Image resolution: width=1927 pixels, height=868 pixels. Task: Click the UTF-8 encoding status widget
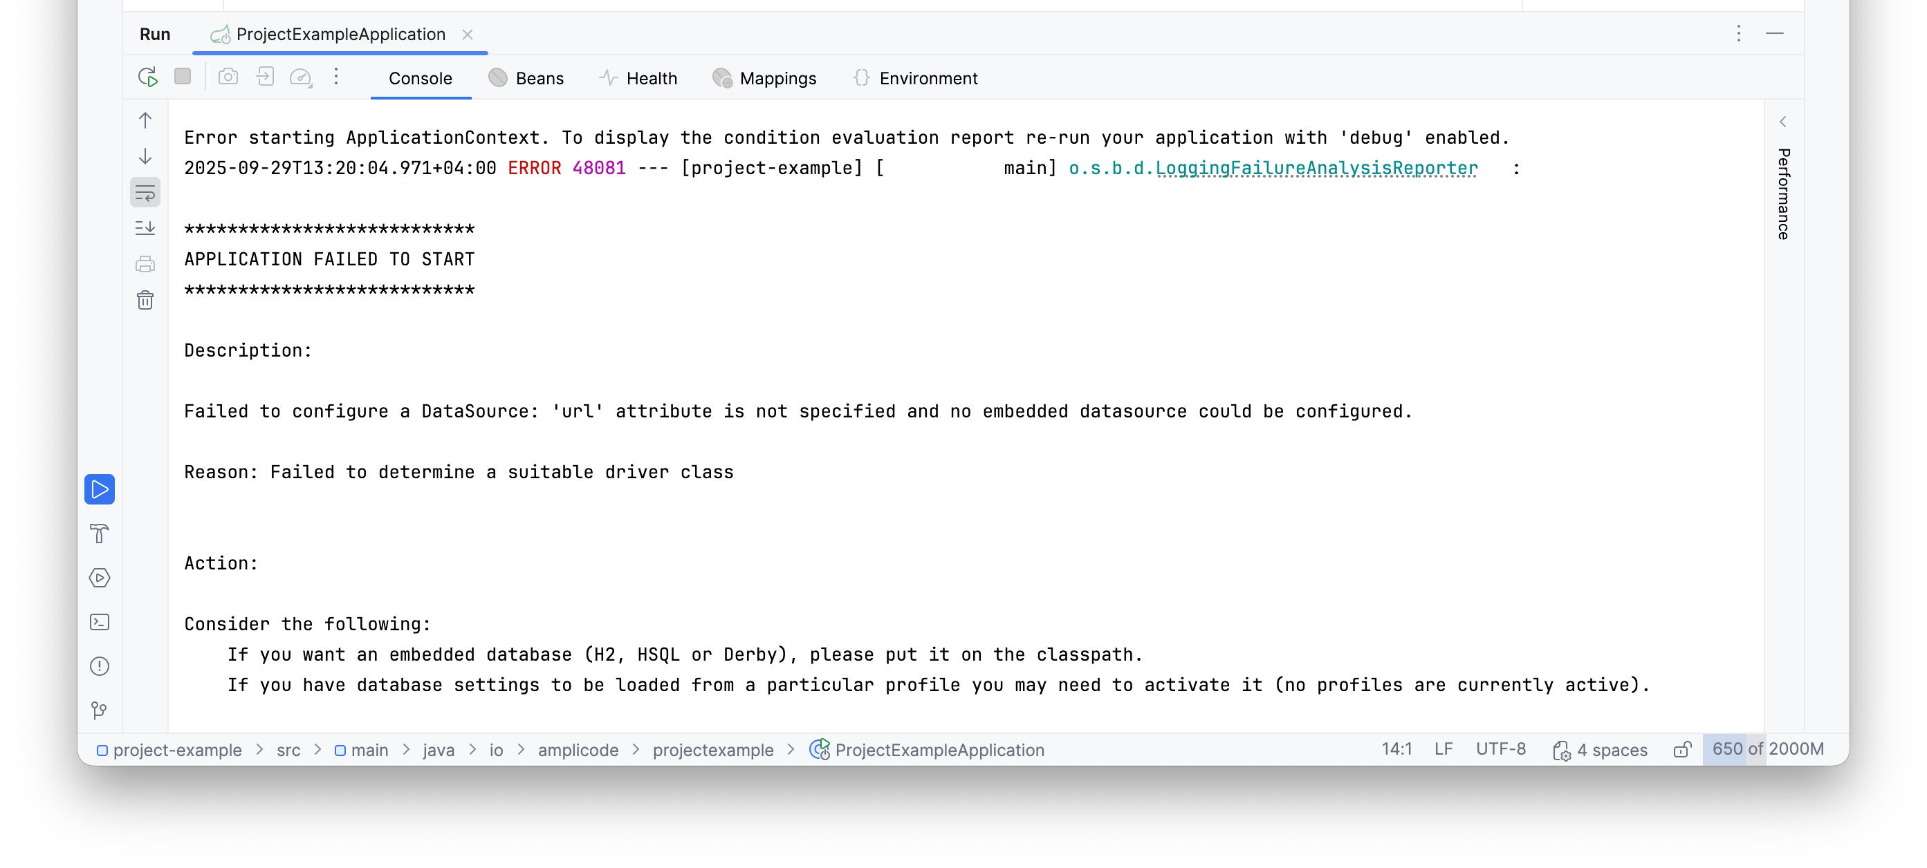click(1501, 750)
